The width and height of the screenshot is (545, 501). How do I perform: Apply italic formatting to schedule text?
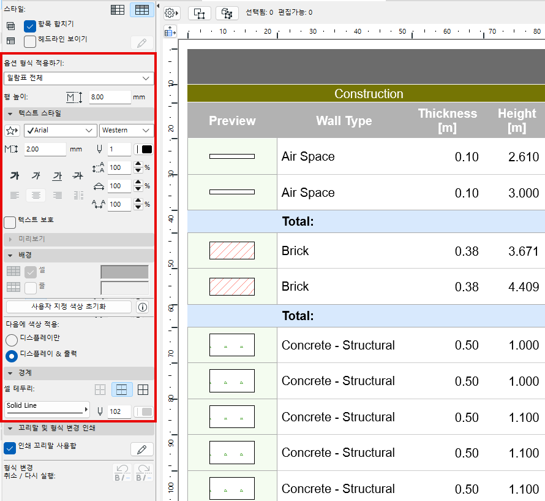click(x=36, y=175)
